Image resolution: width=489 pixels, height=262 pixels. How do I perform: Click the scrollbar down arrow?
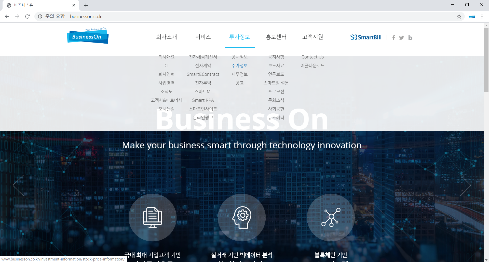(x=486, y=260)
